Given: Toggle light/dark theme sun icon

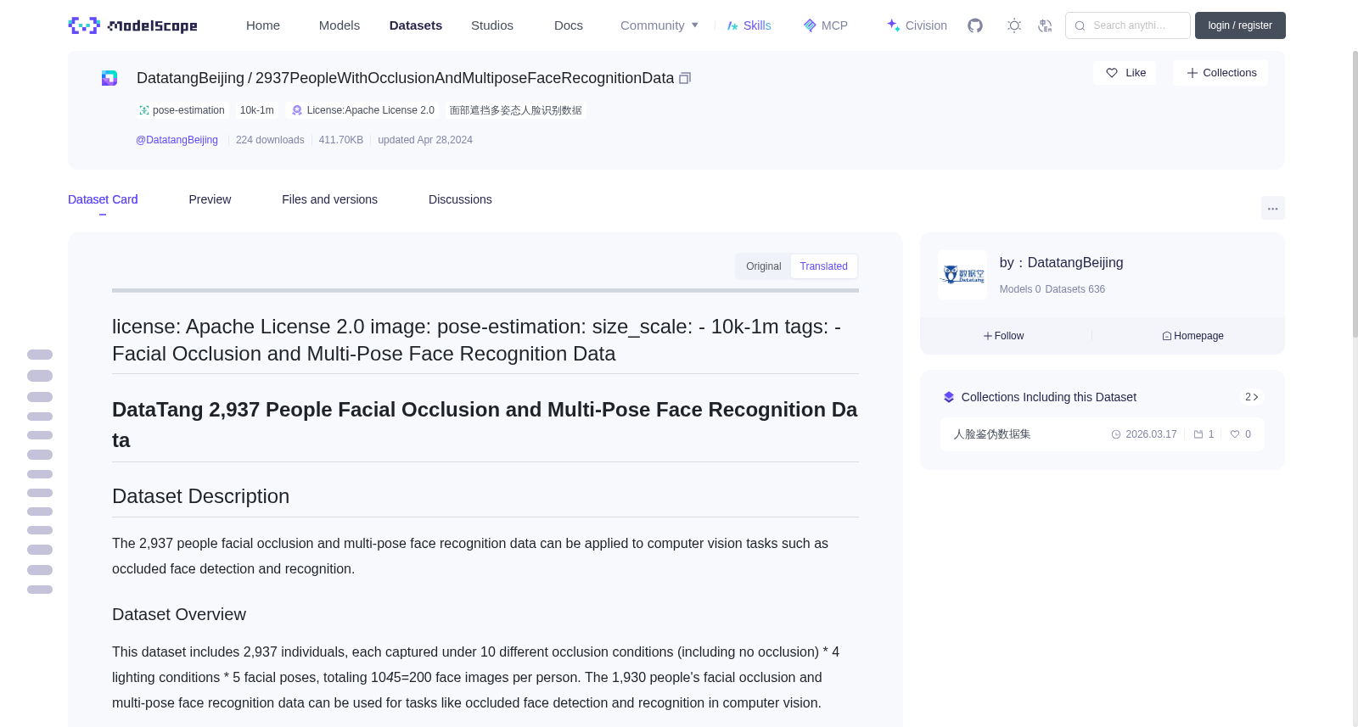Looking at the screenshot, I should pyautogui.click(x=1014, y=25).
